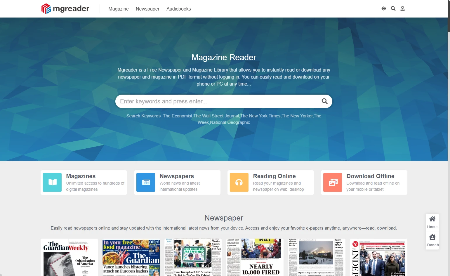Click the orange Reading Online headphones icon
This screenshot has height=276, width=450.
tap(239, 183)
